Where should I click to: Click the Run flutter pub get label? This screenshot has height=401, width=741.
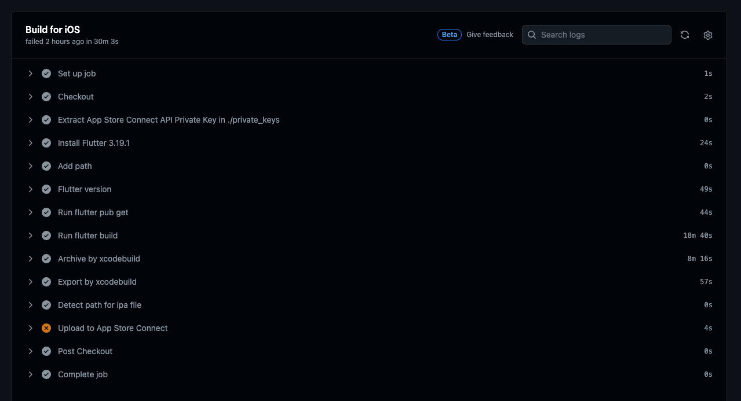tap(93, 212)
